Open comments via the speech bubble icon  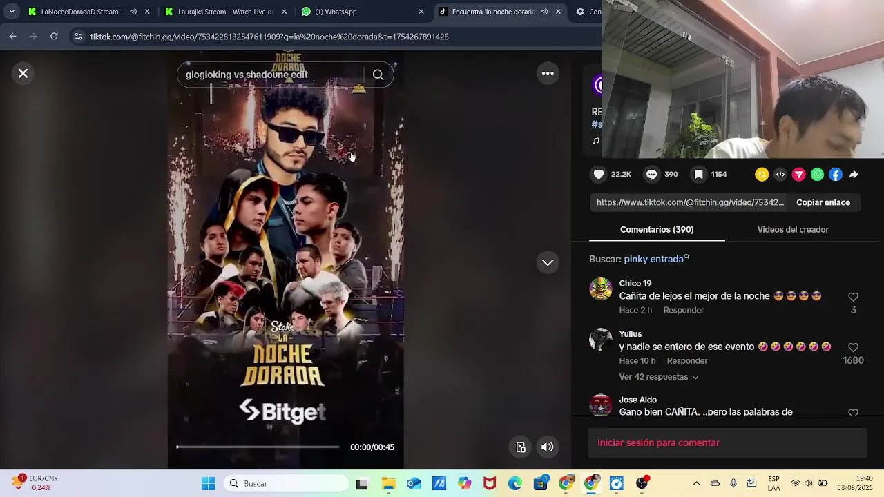(651, 175)
